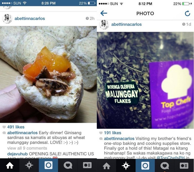
Task: Tap 491 likes count
Action: pyautogui.click(x=16, y=127)
